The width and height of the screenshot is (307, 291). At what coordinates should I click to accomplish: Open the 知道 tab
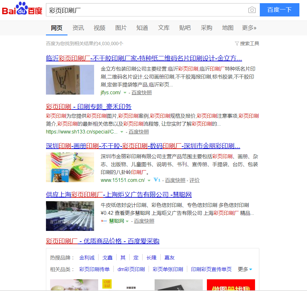click(x=142, y=28)
